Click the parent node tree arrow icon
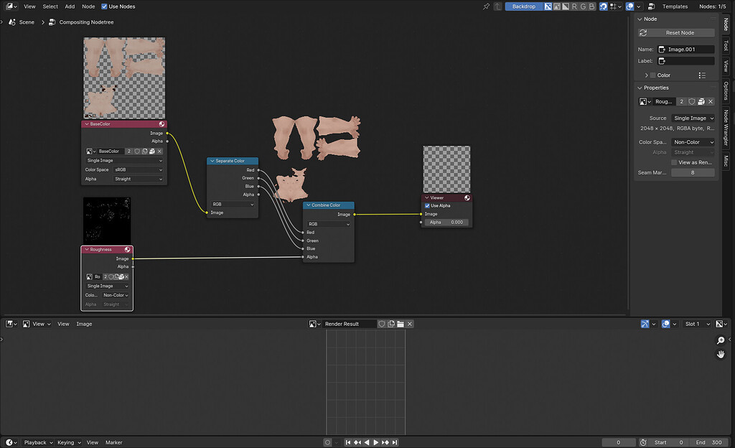The height and width of the screenshot is (448, 735). [498, 6]
